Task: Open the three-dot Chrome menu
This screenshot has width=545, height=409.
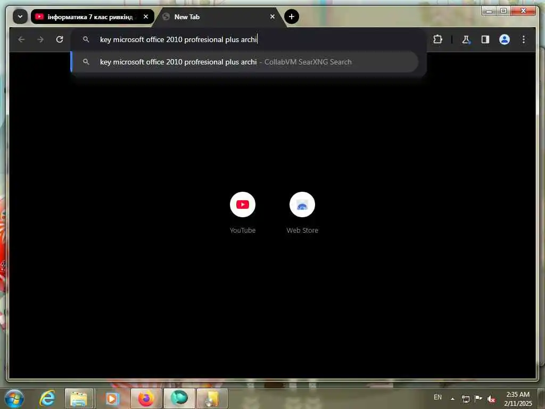Action: (x=524, y=39)
